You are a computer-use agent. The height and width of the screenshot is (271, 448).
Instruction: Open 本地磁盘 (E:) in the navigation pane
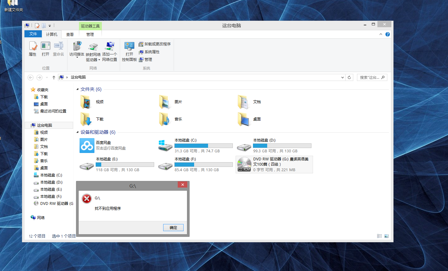(48, 189)
